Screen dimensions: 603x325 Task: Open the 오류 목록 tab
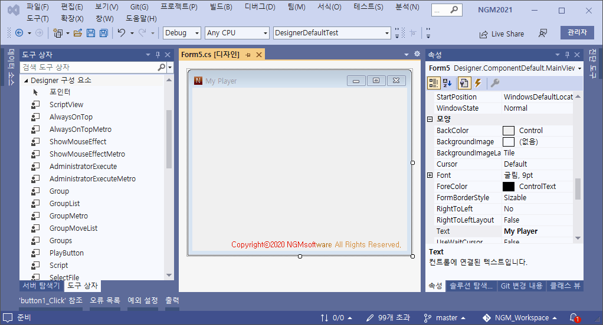coord(105,300)
